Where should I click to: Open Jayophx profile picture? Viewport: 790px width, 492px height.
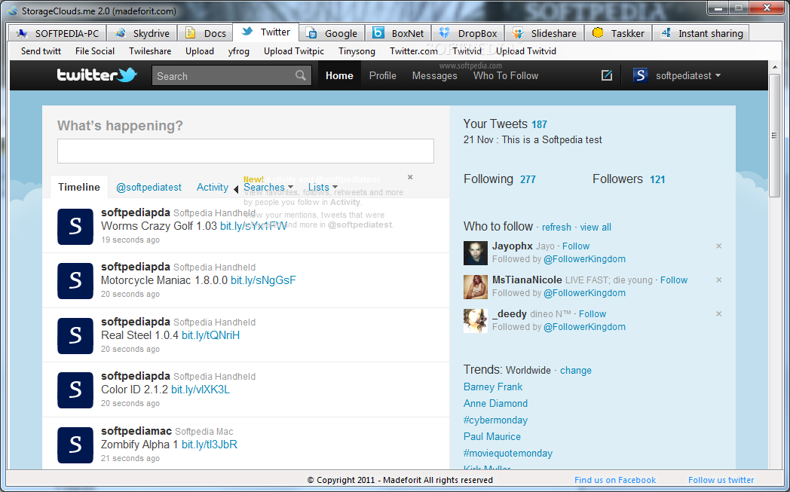coord(476,253)
